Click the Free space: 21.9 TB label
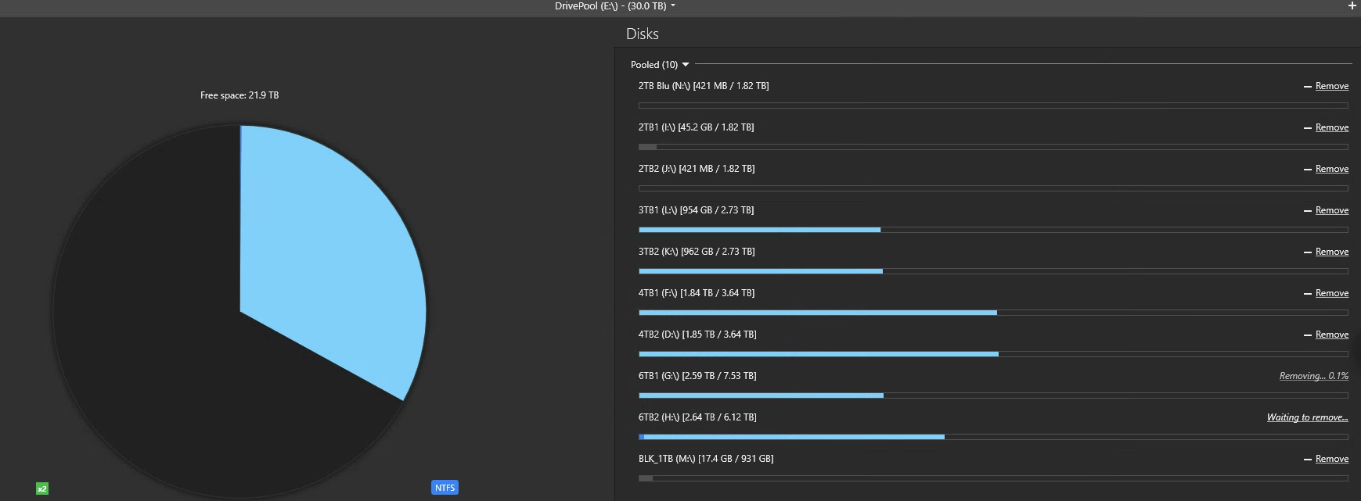Screen dimensions: 1361x501 239,95
